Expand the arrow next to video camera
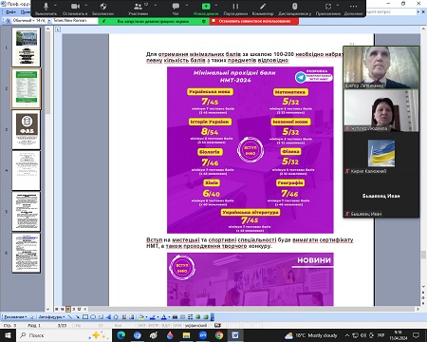Image resolution: width=427 pixels, height=342 pixels. (85, 6)
